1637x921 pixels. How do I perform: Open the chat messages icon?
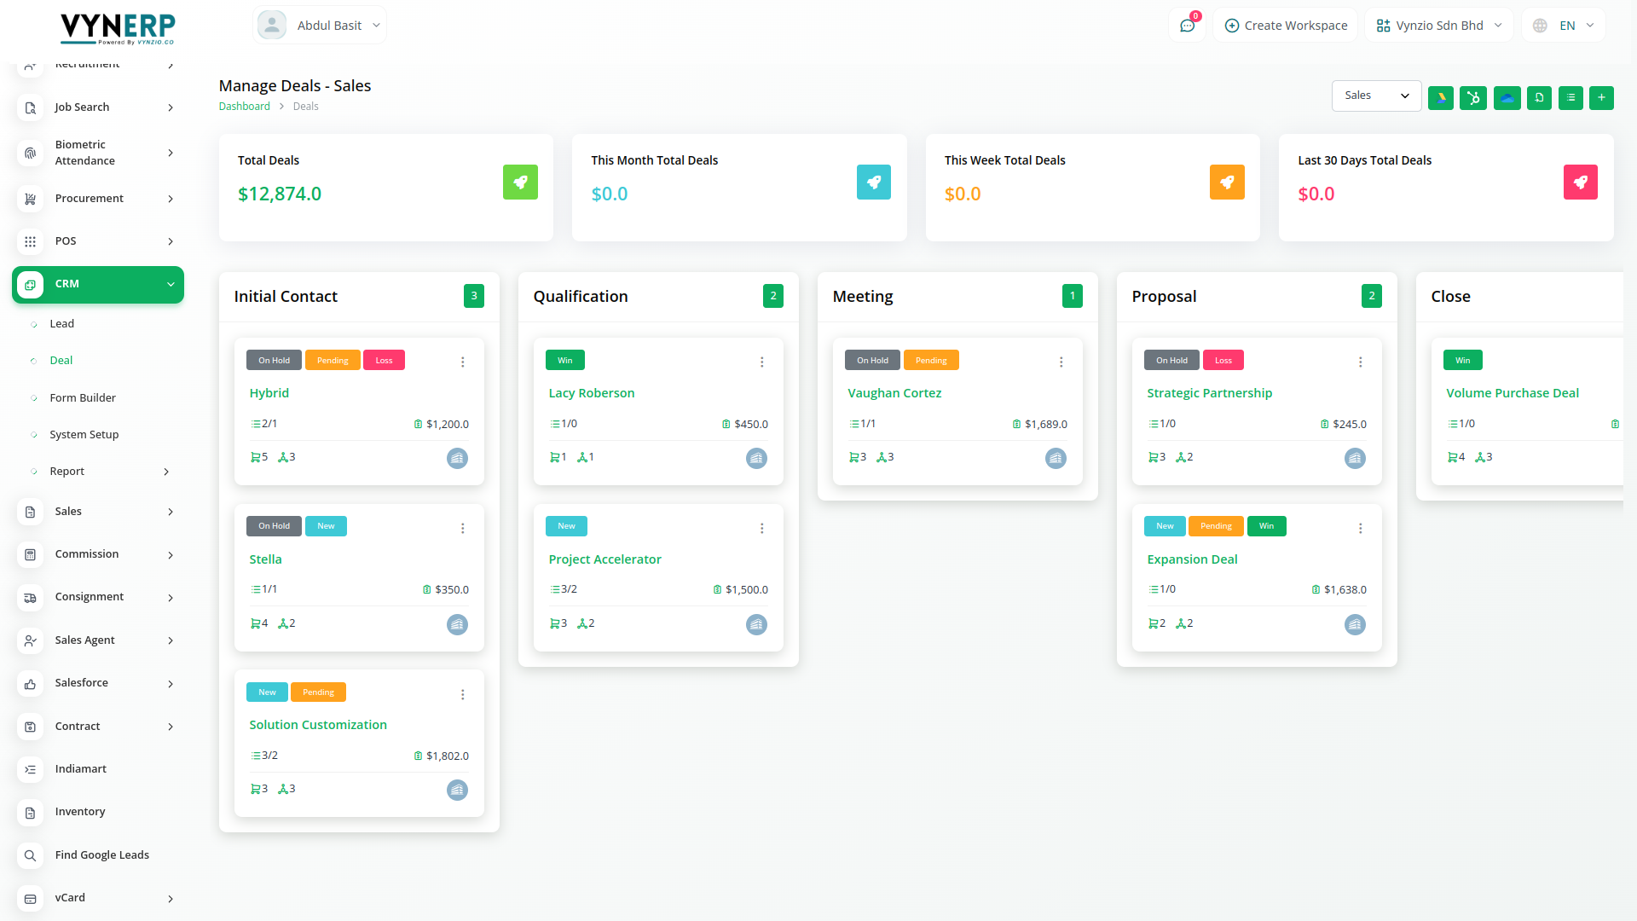[1187, 26]
